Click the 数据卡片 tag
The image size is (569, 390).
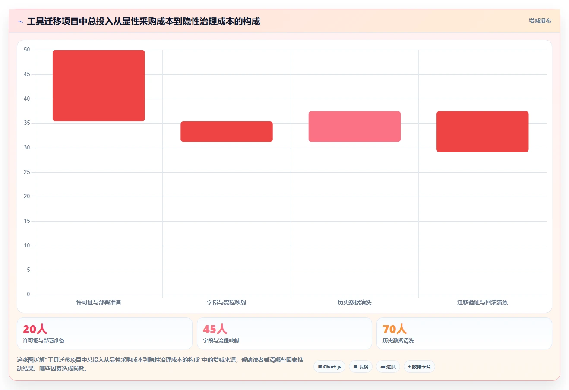[x=419, y=367]
